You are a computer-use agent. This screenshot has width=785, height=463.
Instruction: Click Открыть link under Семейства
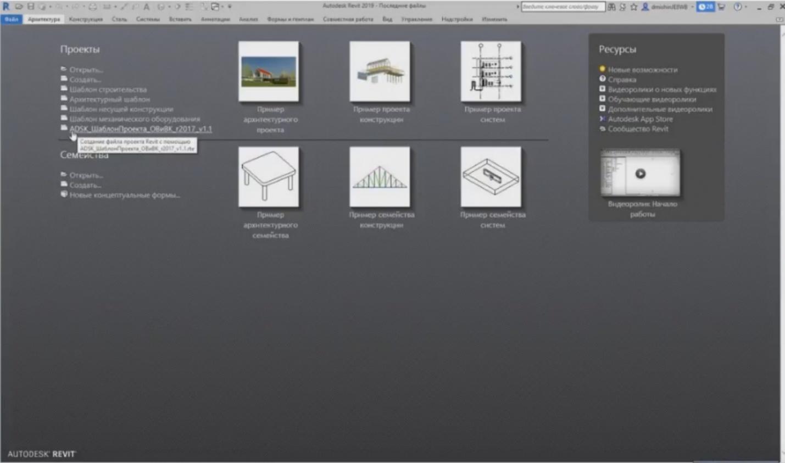[x=86, y=175]
